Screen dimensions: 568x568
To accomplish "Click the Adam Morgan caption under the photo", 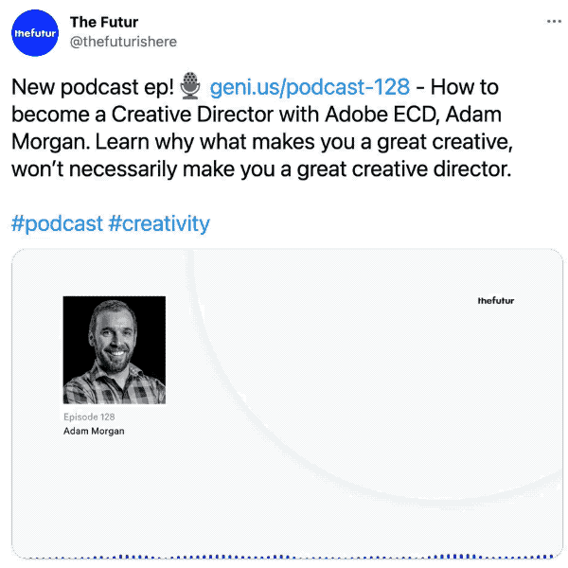I will (94, 432).
